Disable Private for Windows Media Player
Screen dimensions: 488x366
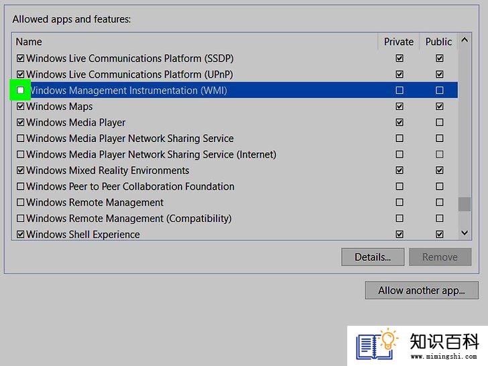[400, 122]
